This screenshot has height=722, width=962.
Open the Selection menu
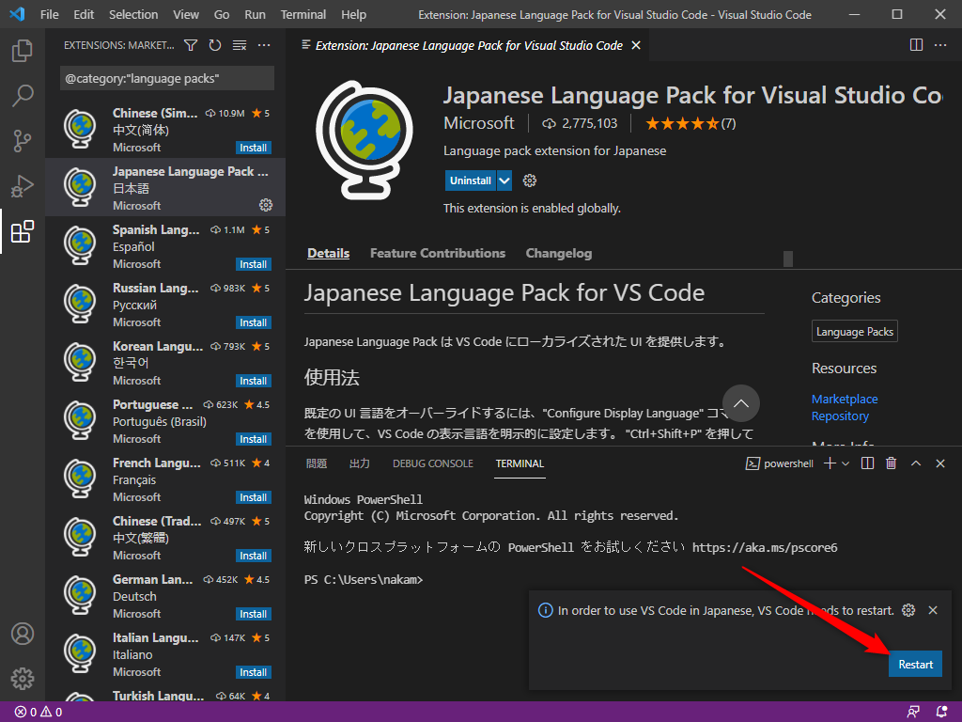point(133,14)
